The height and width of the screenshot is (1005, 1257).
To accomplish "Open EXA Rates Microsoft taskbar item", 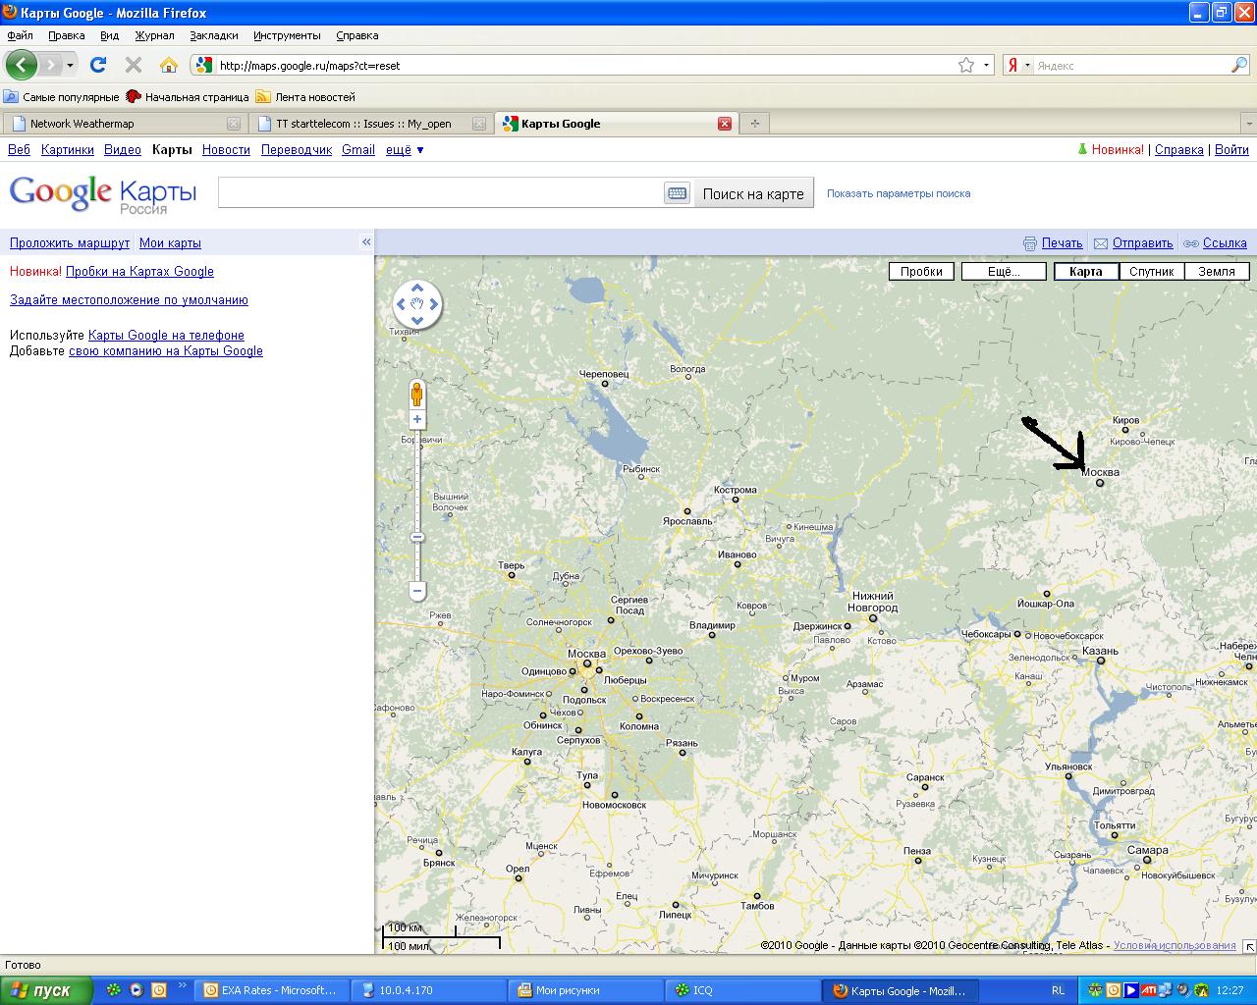I will click(x=272, y=990).
